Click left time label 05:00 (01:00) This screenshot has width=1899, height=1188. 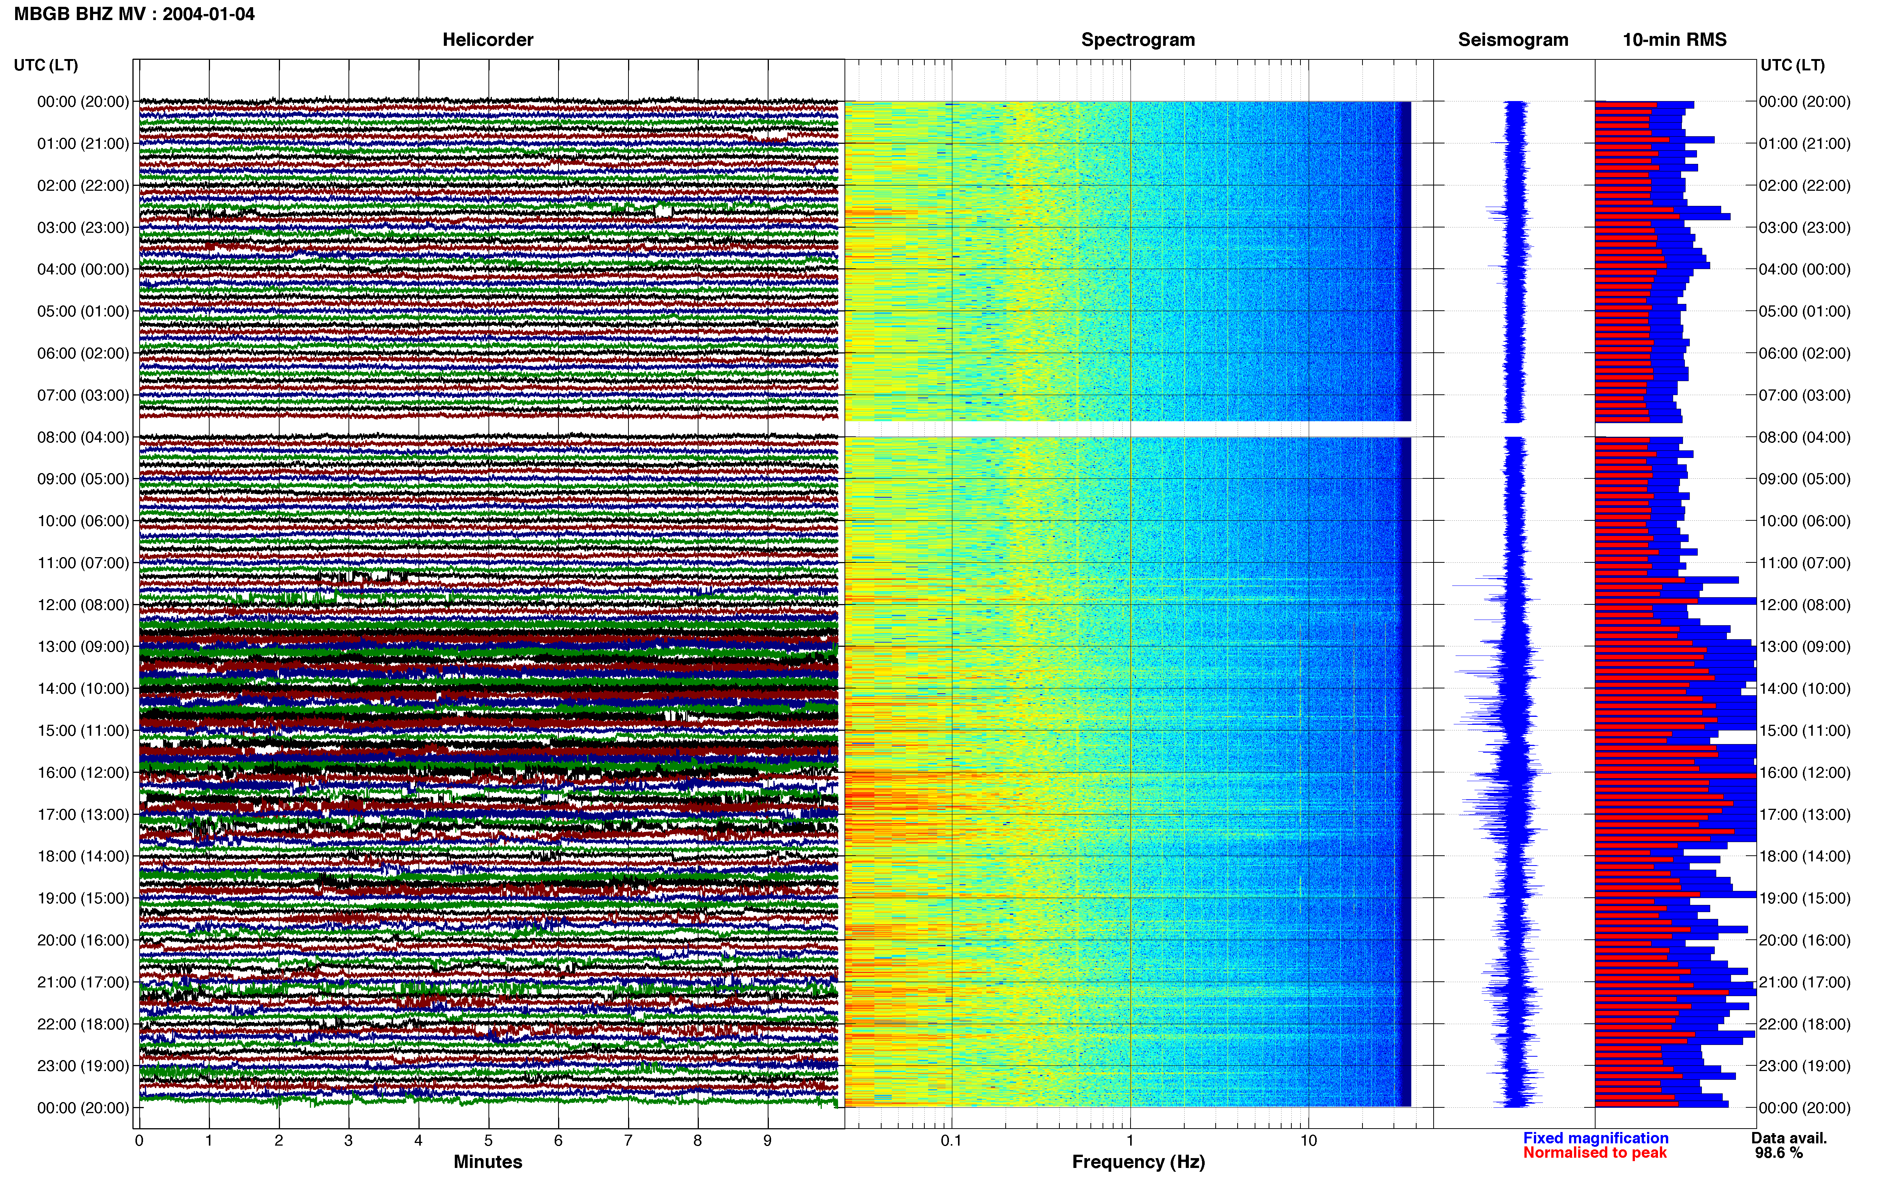coord(83,311)
